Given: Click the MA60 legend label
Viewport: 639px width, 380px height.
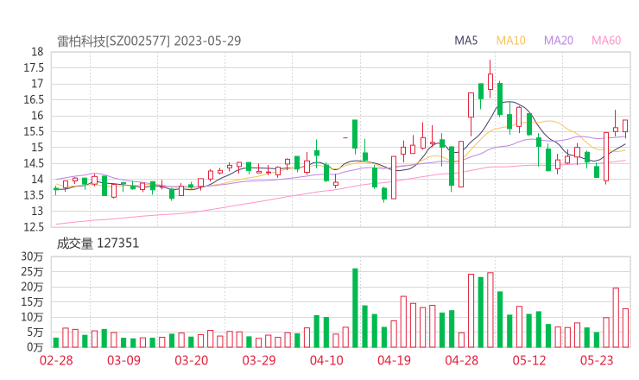Looking at the screenshot, I should [x=606, y=41].
